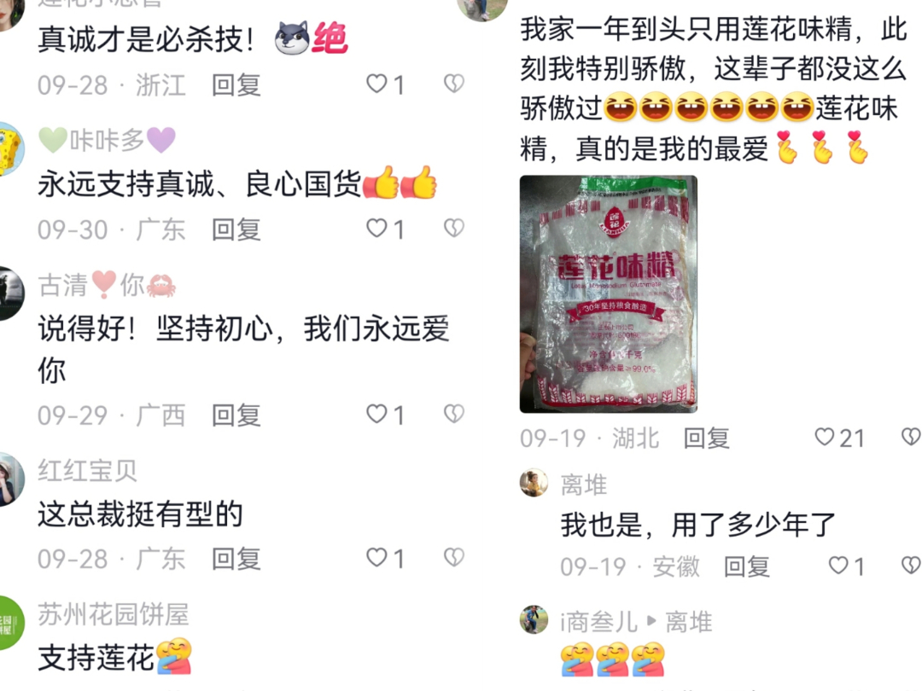Dislike the 真诚才是必杀技 comment
The image size is (922, 691).
coord(453,84)
